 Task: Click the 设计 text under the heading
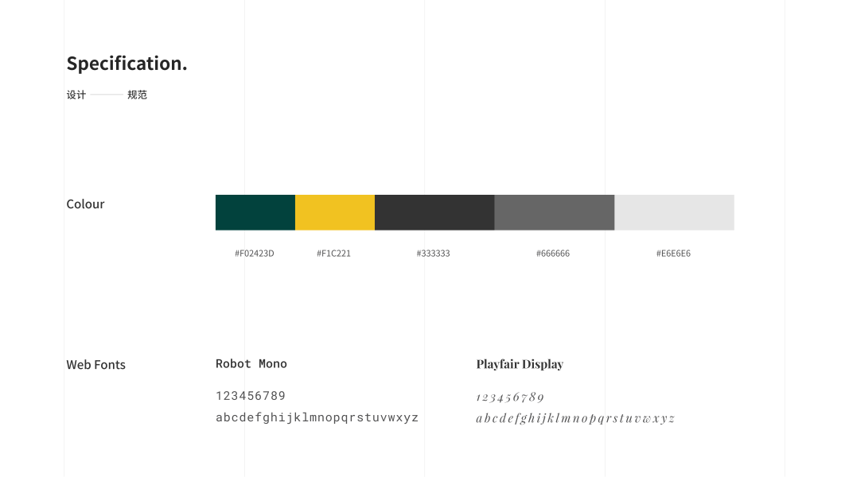76,95
